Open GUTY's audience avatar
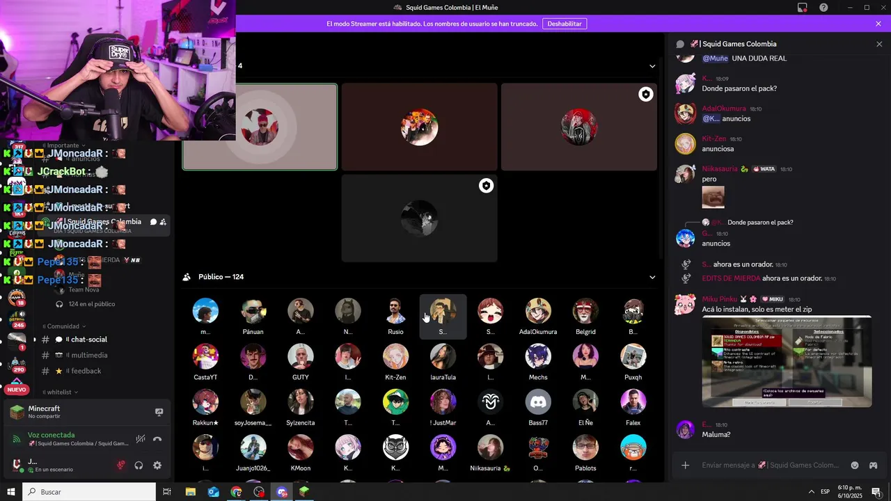891x501 pixels. [x=301, y=356]
